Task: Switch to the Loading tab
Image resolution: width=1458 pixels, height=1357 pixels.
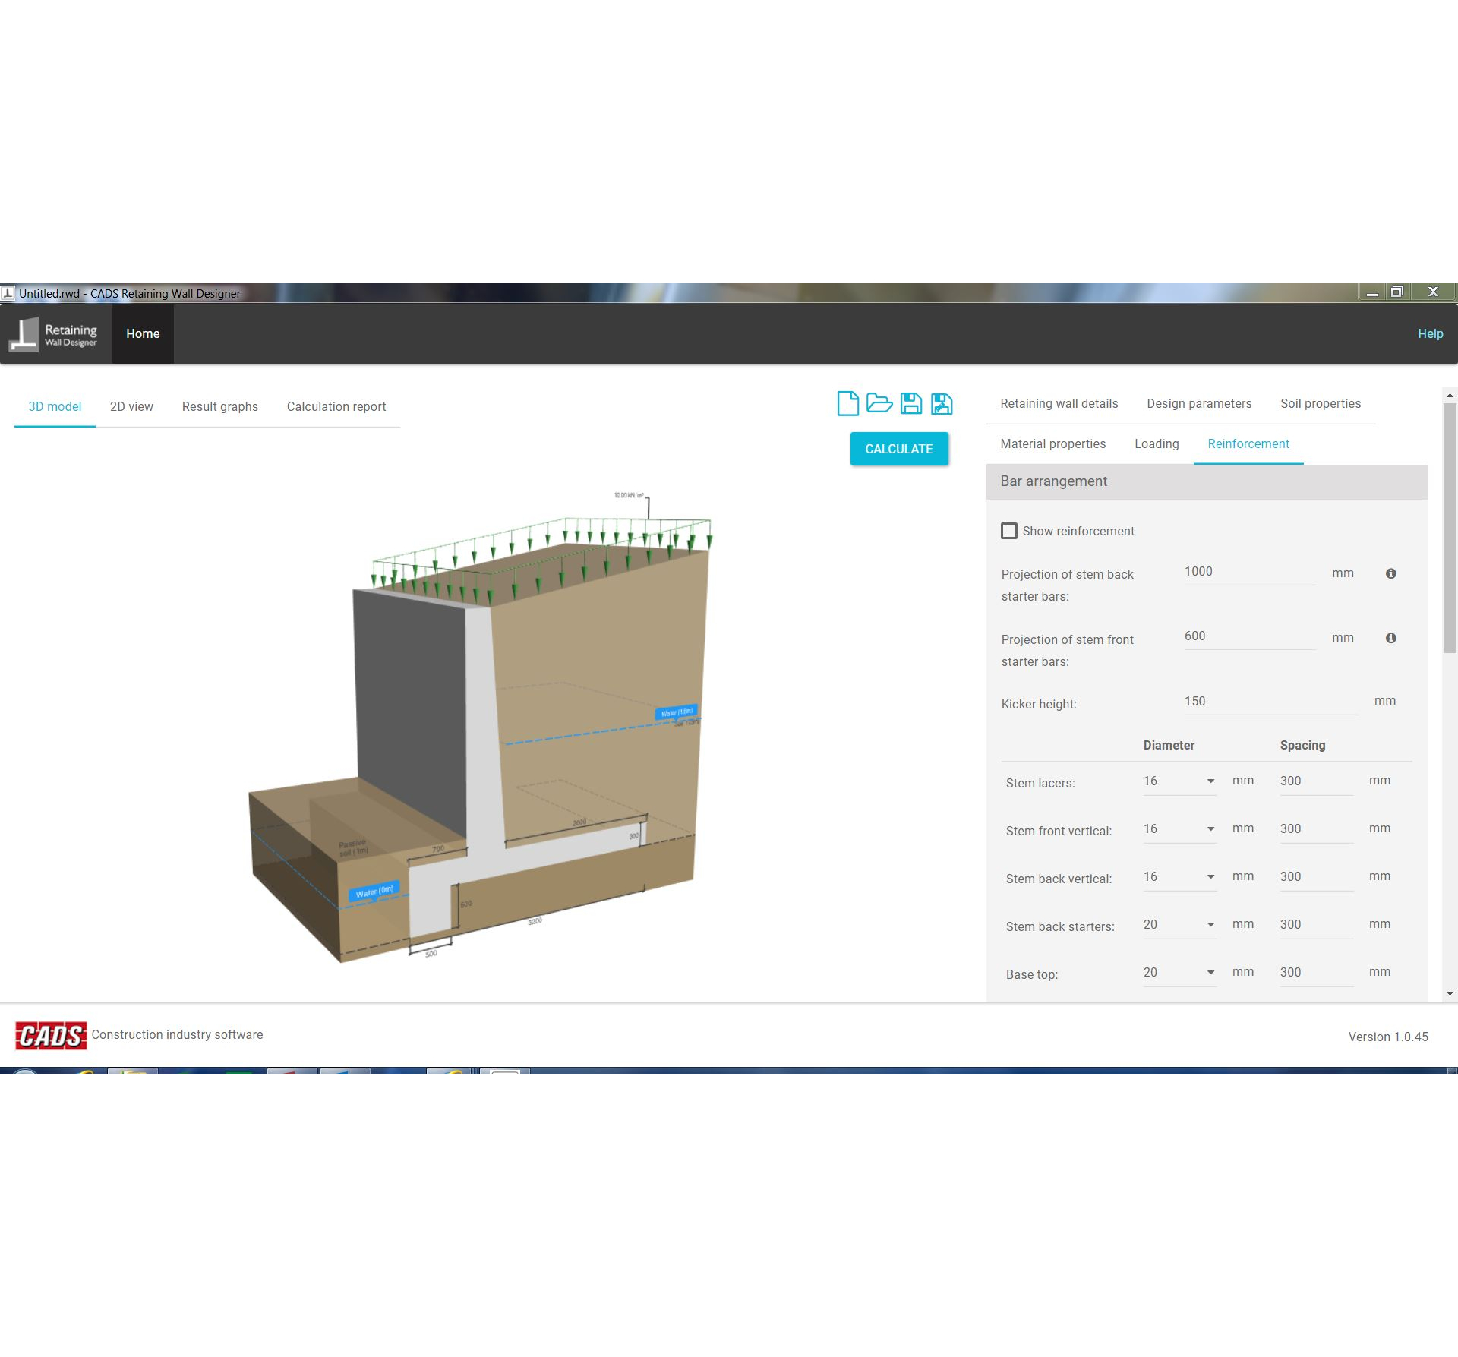Action: [1157, 444]
